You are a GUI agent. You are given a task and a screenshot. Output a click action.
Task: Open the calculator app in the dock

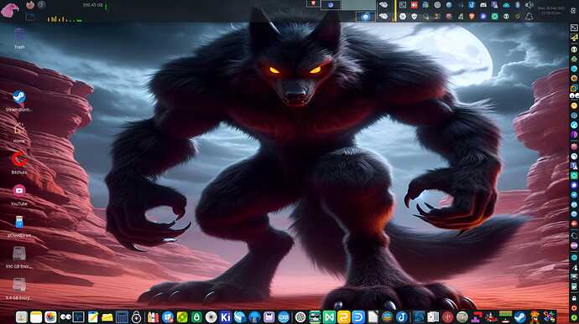pos(122,316)
